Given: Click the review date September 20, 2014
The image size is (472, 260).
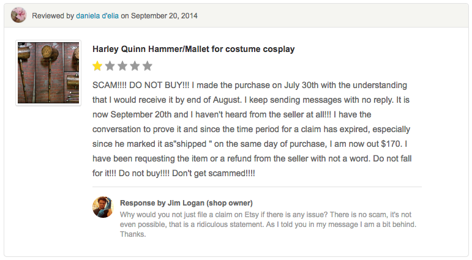Looking at the screenshot, I should pyautogui.click(x=164, y=15).
